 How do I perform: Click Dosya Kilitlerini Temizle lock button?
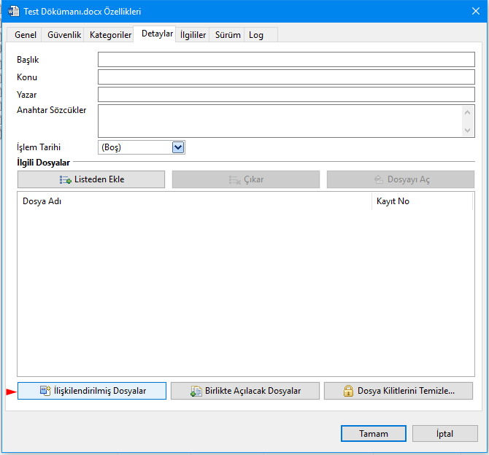click(x=398, y=391)
